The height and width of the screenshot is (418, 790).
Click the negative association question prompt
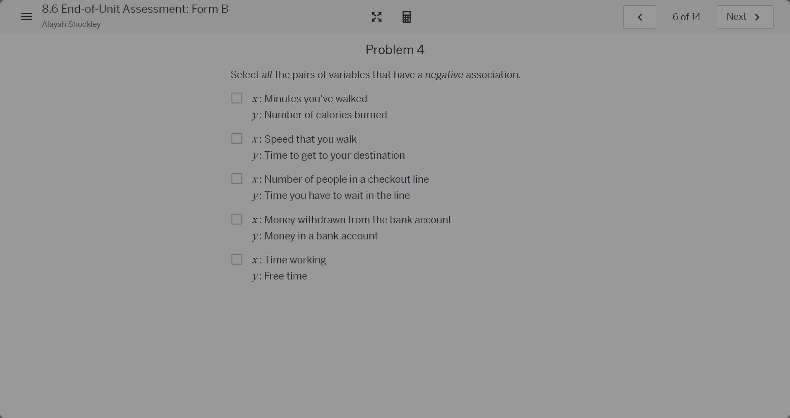click(x=375, y=75)
